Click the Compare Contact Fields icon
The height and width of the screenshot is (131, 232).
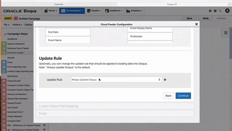tap(4, 86)
